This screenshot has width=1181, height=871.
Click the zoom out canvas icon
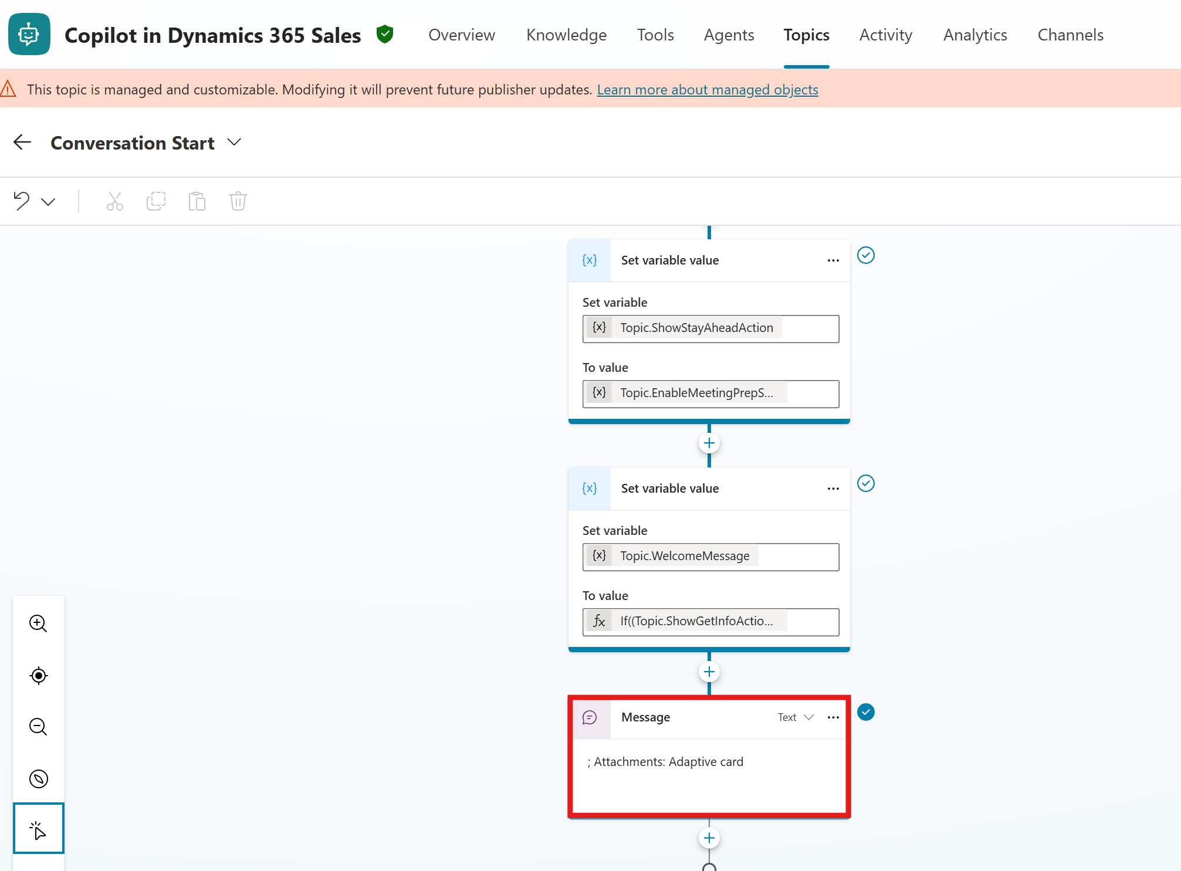(38, 727)
